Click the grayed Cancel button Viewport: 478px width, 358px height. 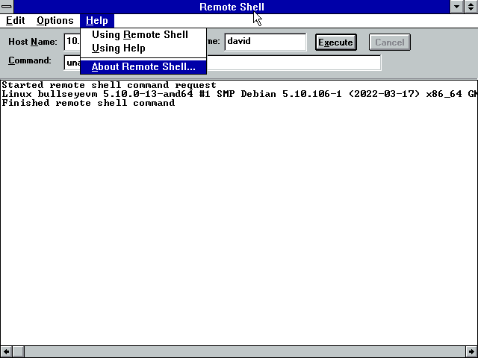(x=390, y=42)
